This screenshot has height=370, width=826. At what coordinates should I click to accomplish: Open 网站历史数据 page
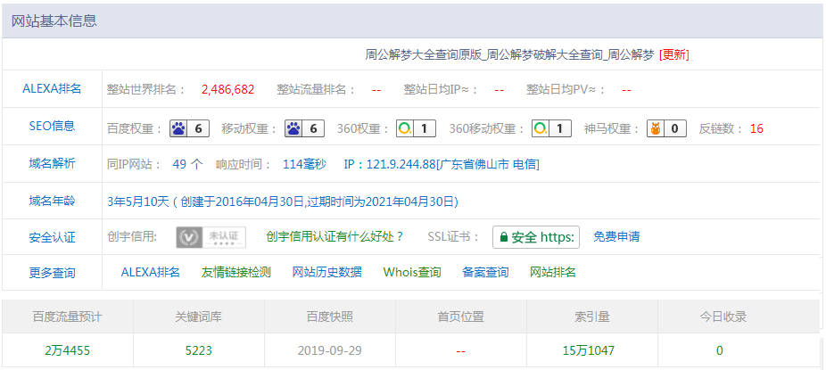point(326,272)
